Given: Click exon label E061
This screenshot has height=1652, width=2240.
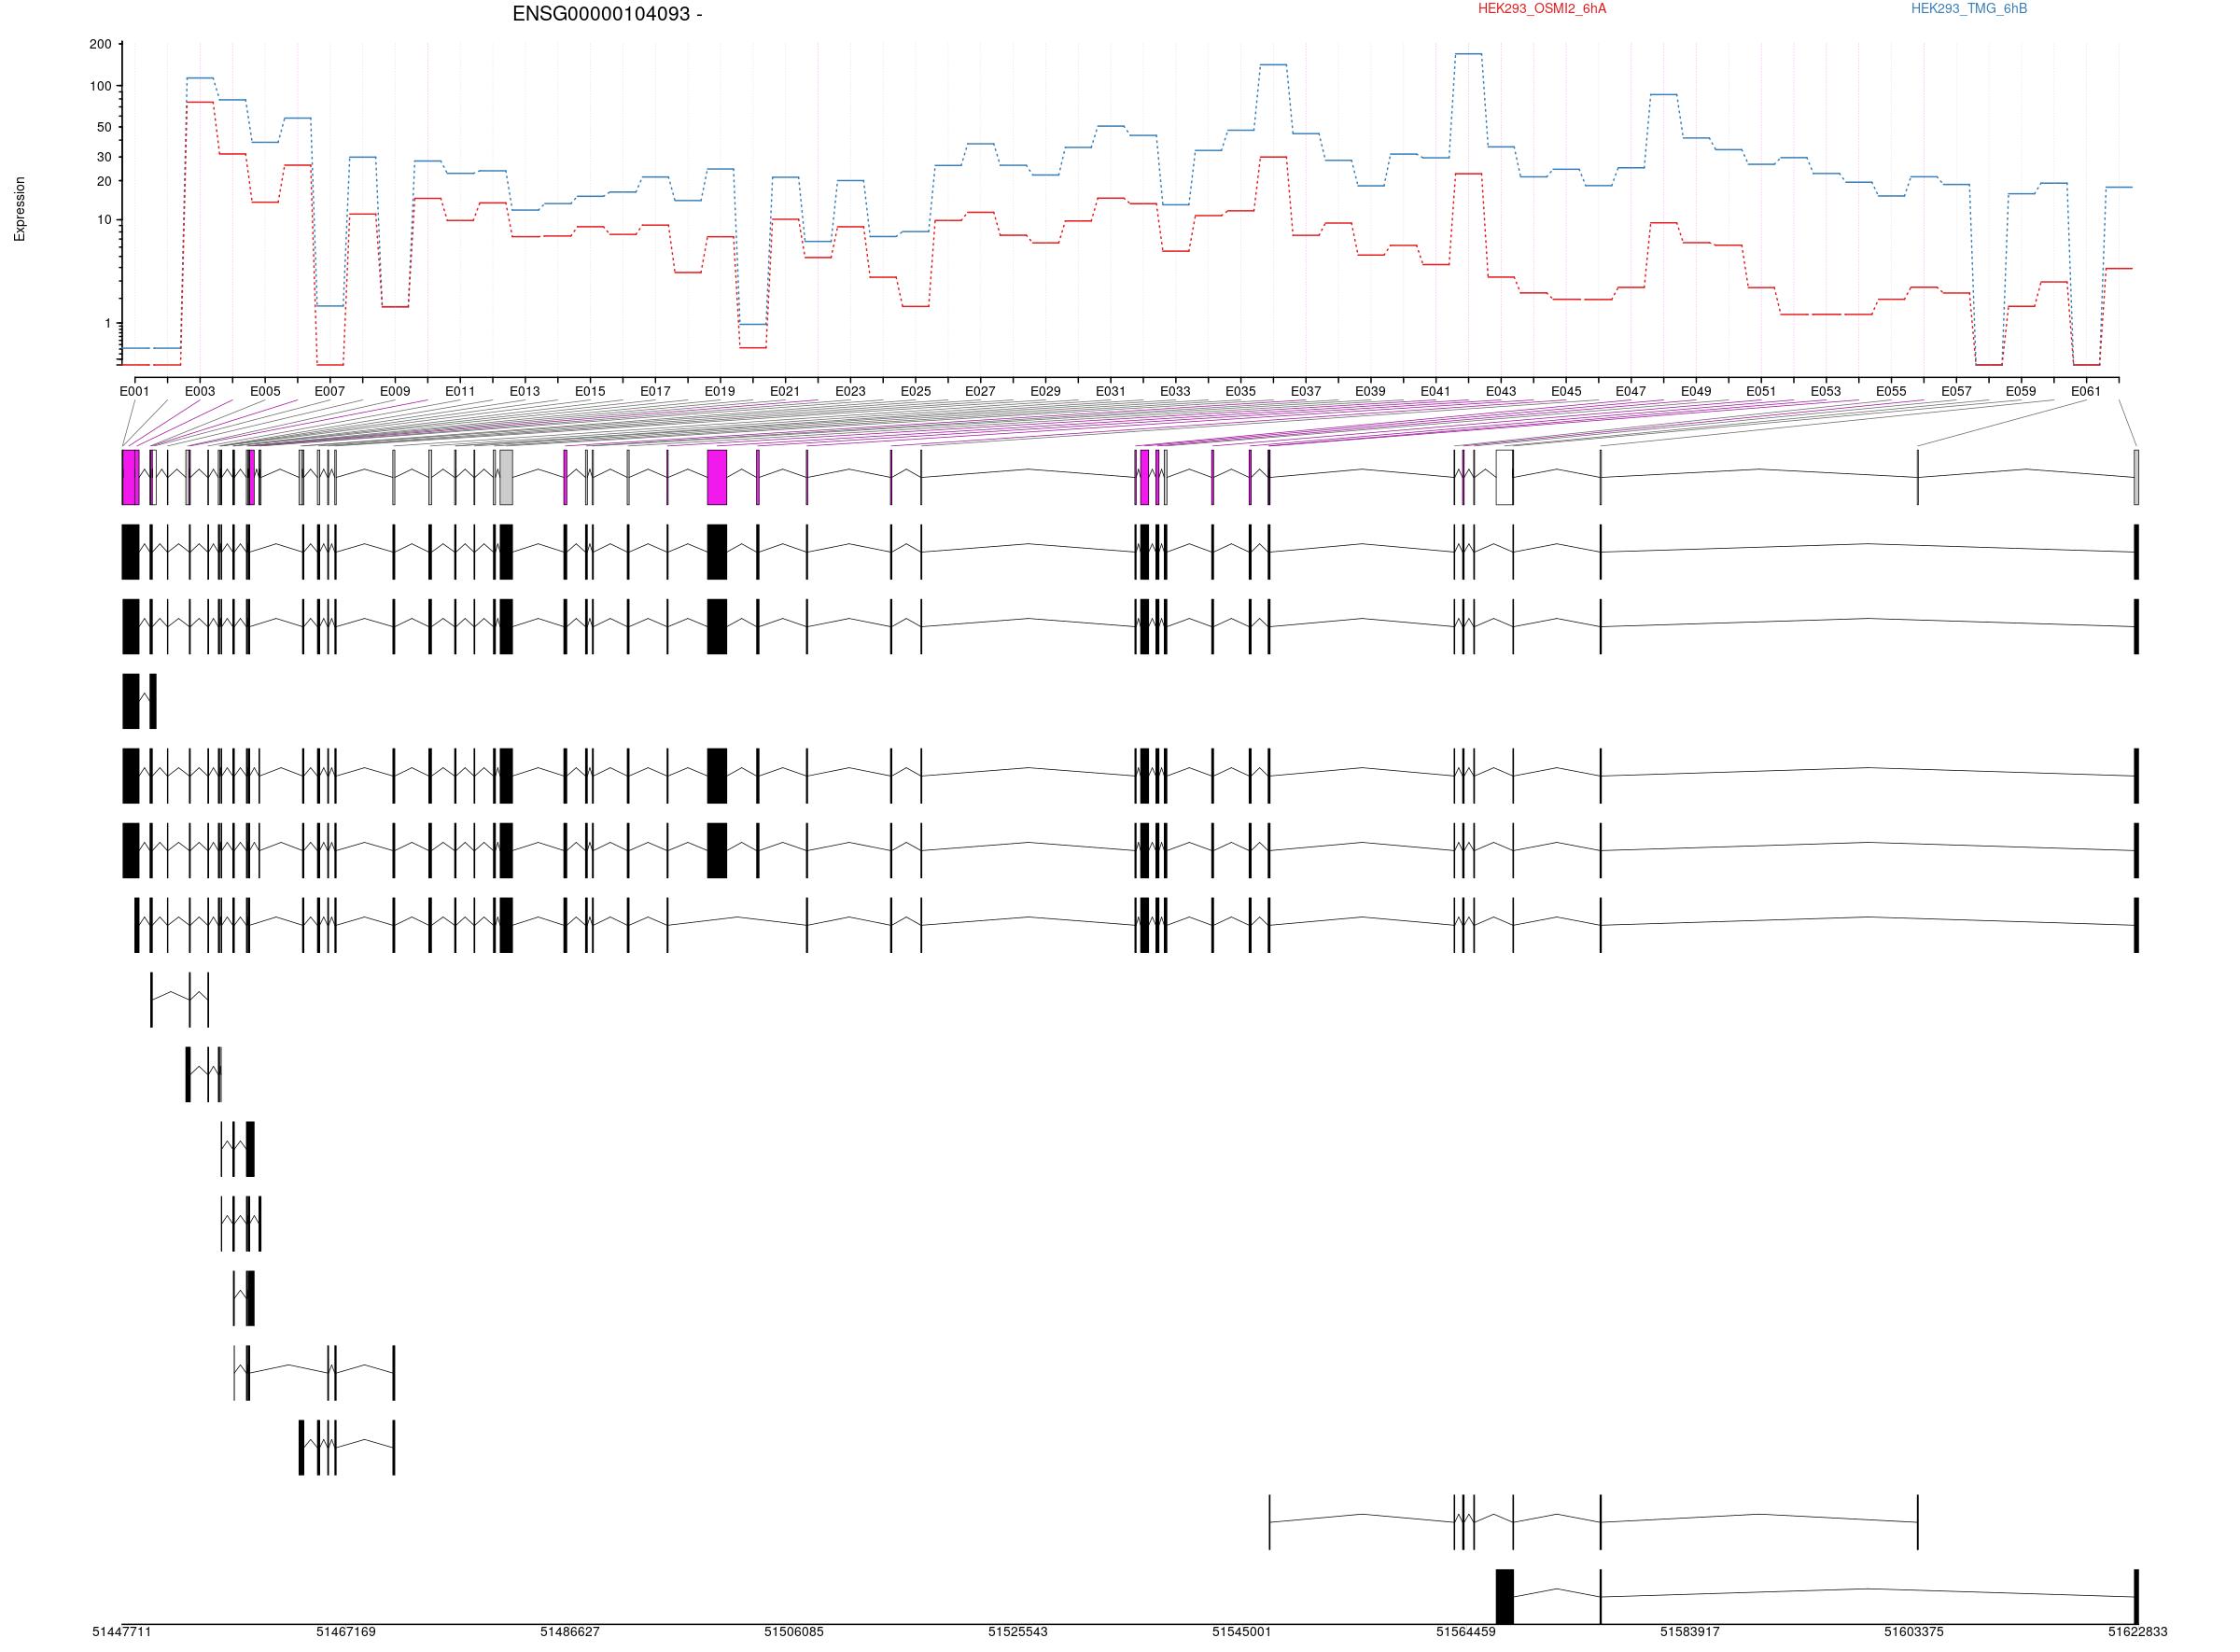Looking at the screenshot, I should (2086, 392).
